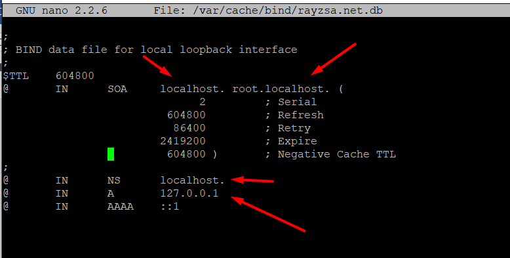The image size is (510, 258).
Task: Click the '; Negative Cache TTL' comment
Action: [330, 154]
